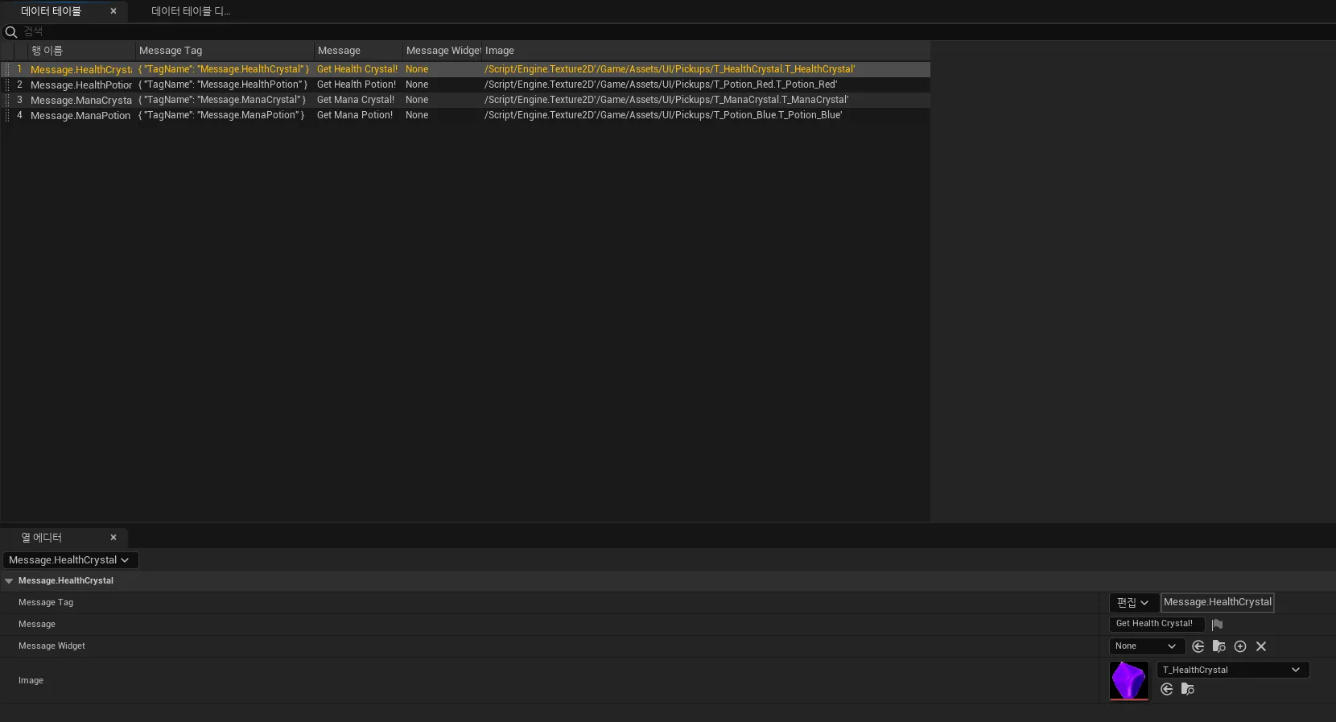The image size is (1336, 722).
Task: Click the 'Get Health Potion!' message cell
Action: (357, 85)
